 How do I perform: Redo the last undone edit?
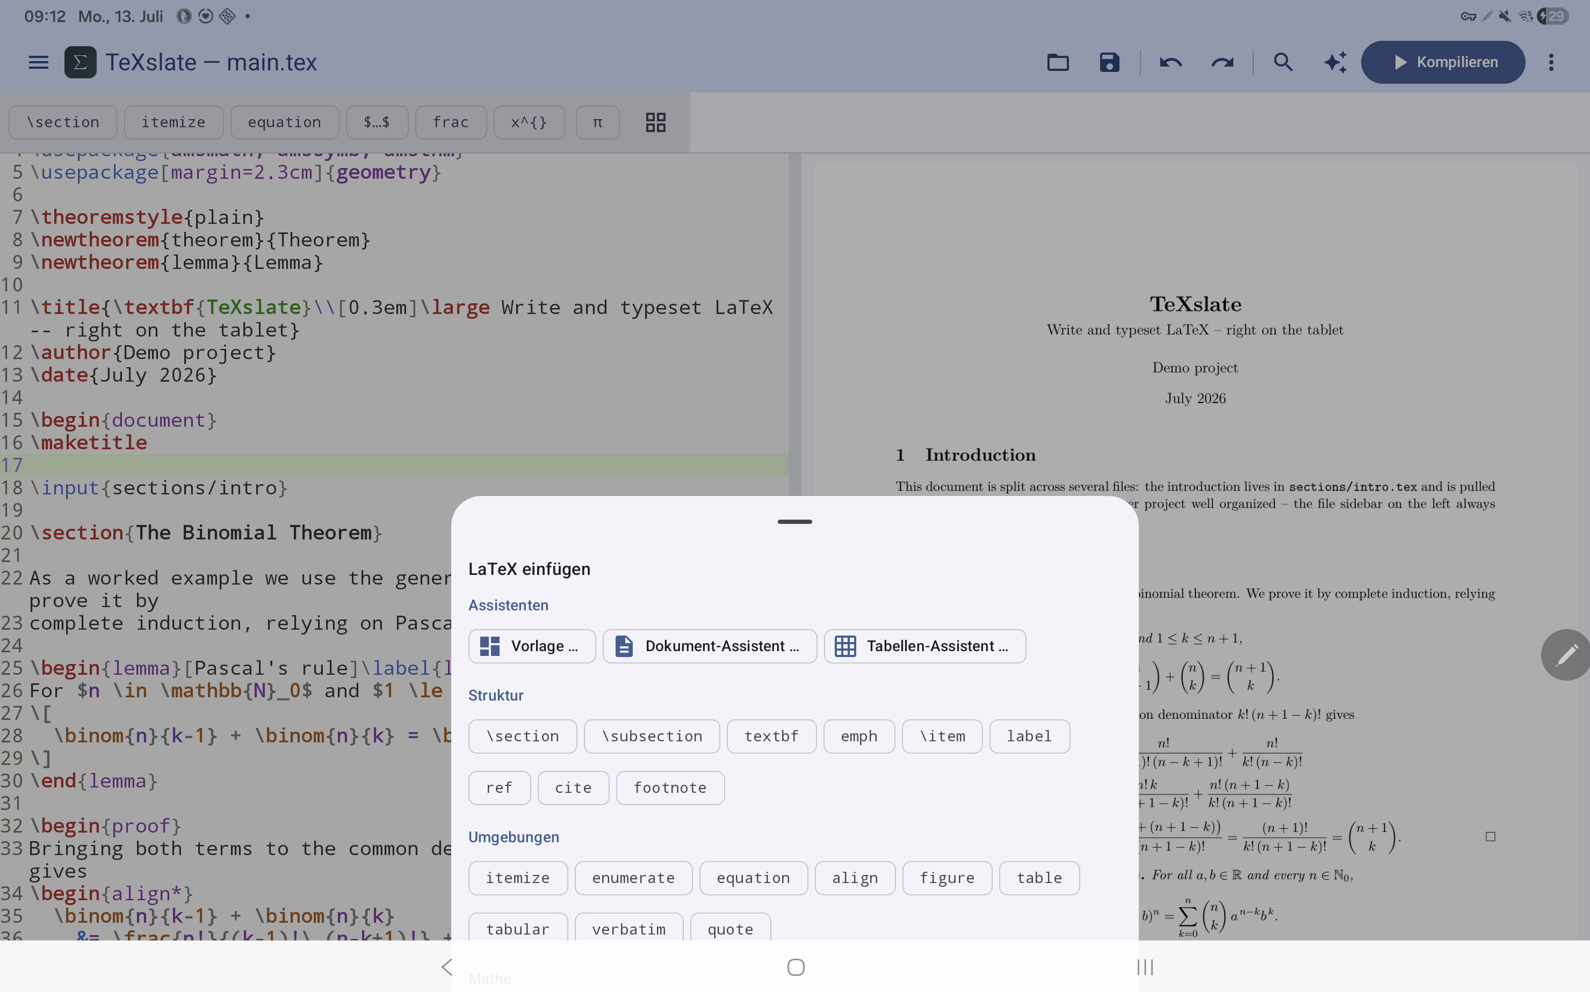[x=1223, y=62]
